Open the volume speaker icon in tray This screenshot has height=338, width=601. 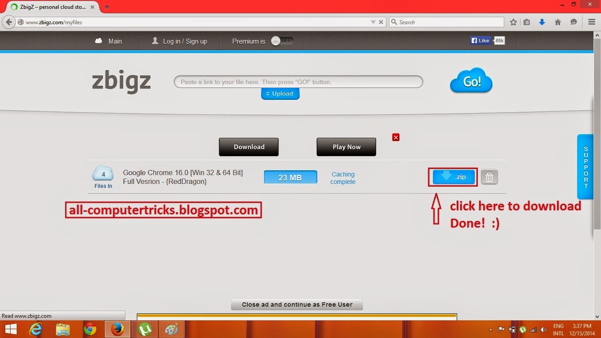tap(544, 330)
